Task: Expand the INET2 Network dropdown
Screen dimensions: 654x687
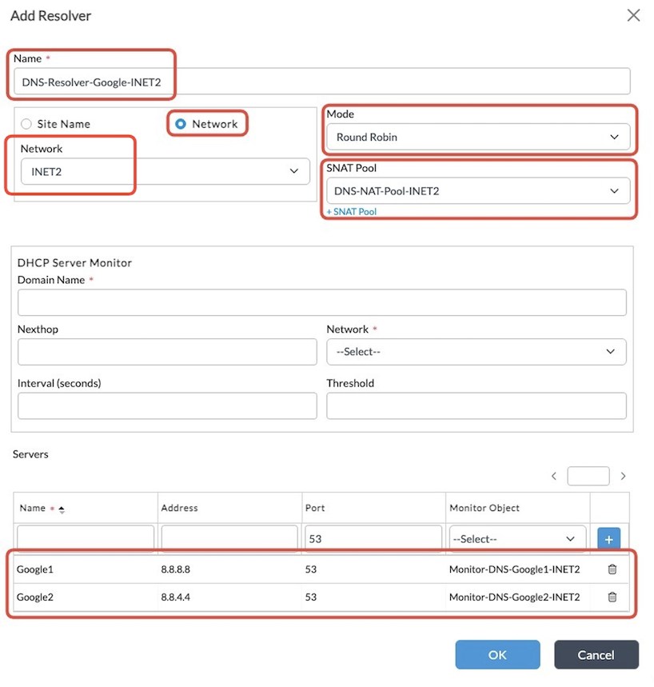Action: coord(165,170)
